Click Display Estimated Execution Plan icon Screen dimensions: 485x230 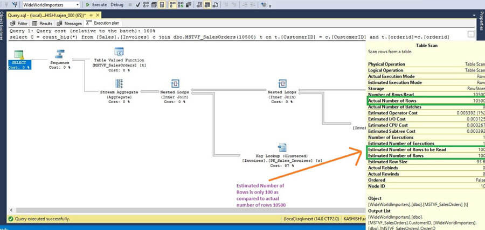point(145,5)
